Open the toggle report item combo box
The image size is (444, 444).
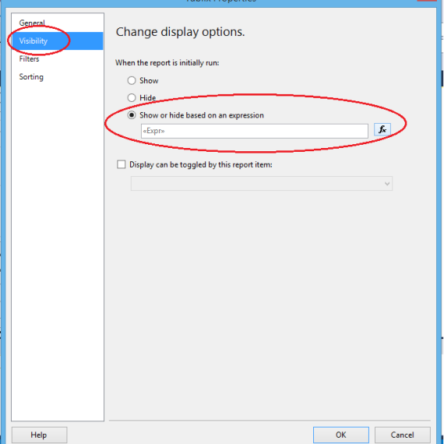262,184
